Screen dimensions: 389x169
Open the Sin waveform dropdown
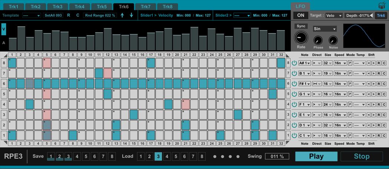(324, 29)
